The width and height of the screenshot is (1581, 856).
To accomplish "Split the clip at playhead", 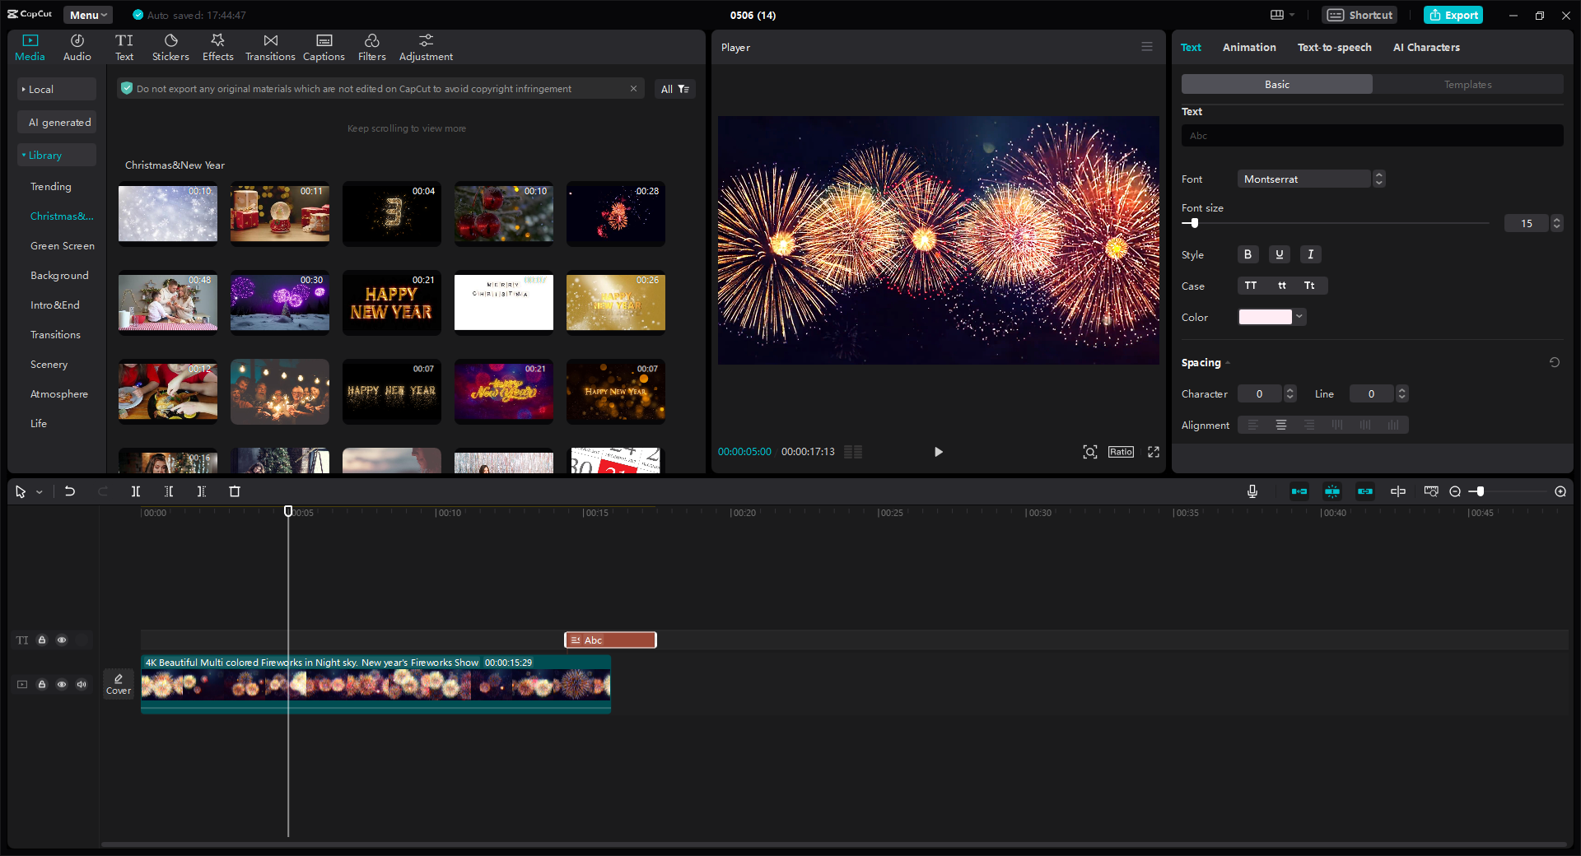I will pyautogui.click(x=136, y=491).
